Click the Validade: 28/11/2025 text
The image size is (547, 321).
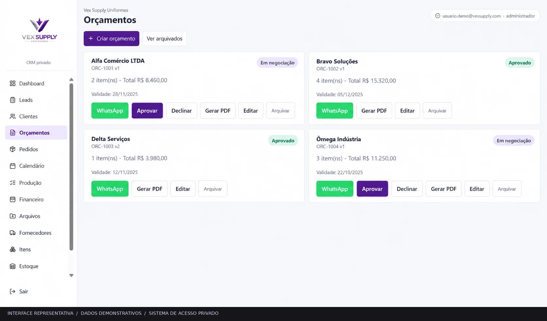pos(115,94)
